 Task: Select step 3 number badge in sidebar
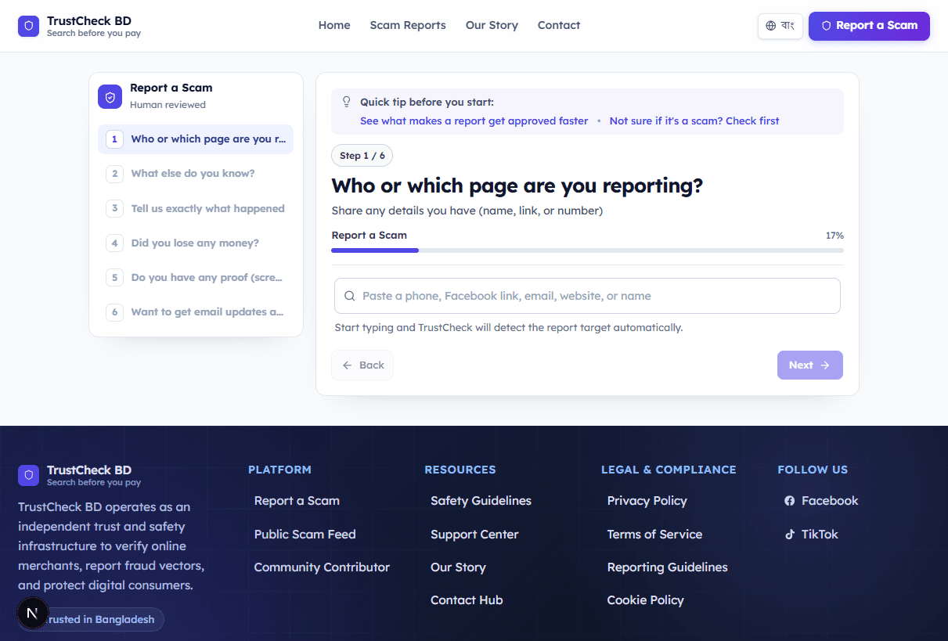point(114,208)
